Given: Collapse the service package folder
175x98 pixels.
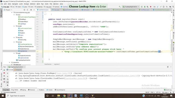Looking at the screenshot, I should coord(14,42).
